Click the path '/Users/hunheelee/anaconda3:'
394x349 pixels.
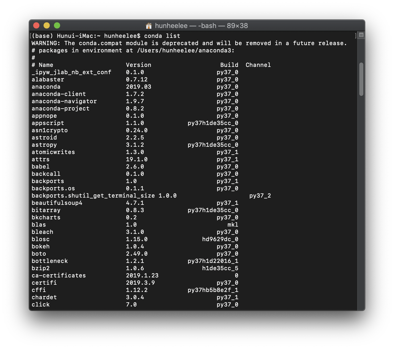coord(186,50)
